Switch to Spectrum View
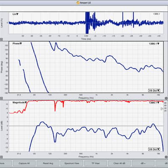The height and width of the screenshot is (168, 168). coord(72,163)
